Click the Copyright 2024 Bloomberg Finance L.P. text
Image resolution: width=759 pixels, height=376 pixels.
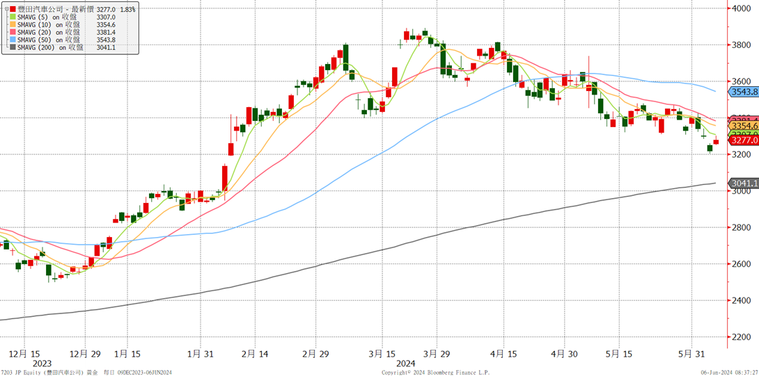point(436,373)
